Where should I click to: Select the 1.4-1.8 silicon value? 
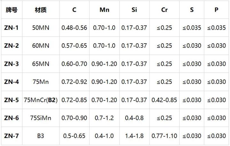point(134,136)
